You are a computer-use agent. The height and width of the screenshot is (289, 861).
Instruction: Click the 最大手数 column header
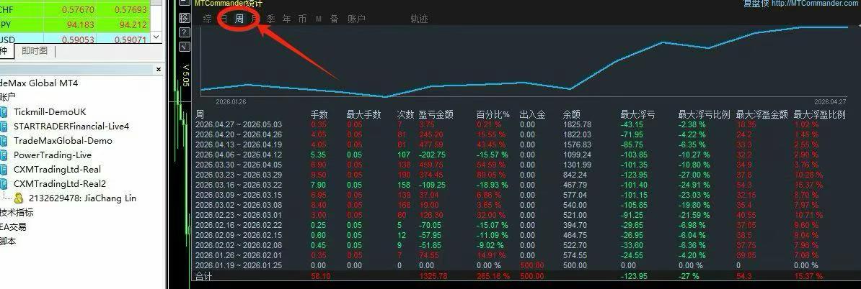[x=363, y=114]
